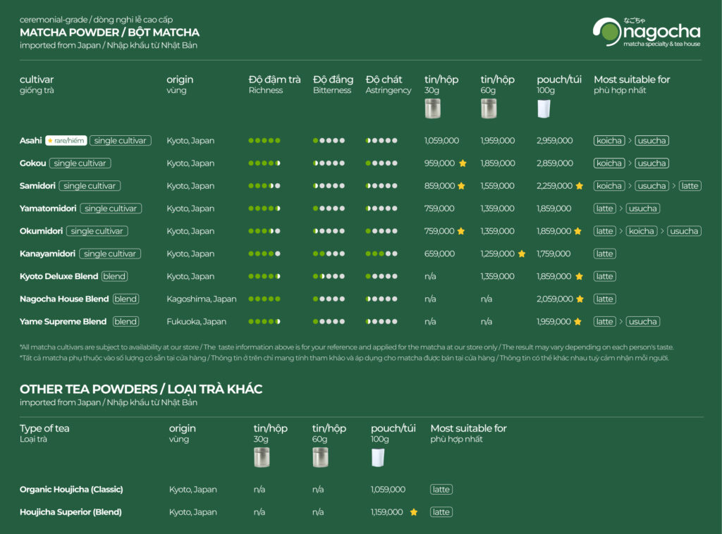Click the star beside Gokou's 959,000 price
Screen dimensions: 722x534
[463, 163]
